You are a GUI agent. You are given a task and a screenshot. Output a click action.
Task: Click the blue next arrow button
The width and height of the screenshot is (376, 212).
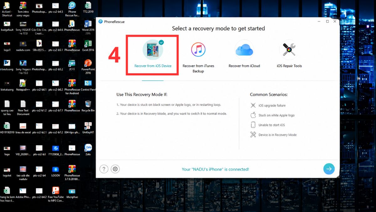(329, 169)
